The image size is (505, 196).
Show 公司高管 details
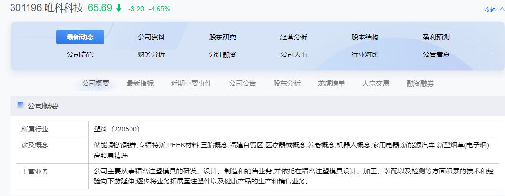(80, 54)
